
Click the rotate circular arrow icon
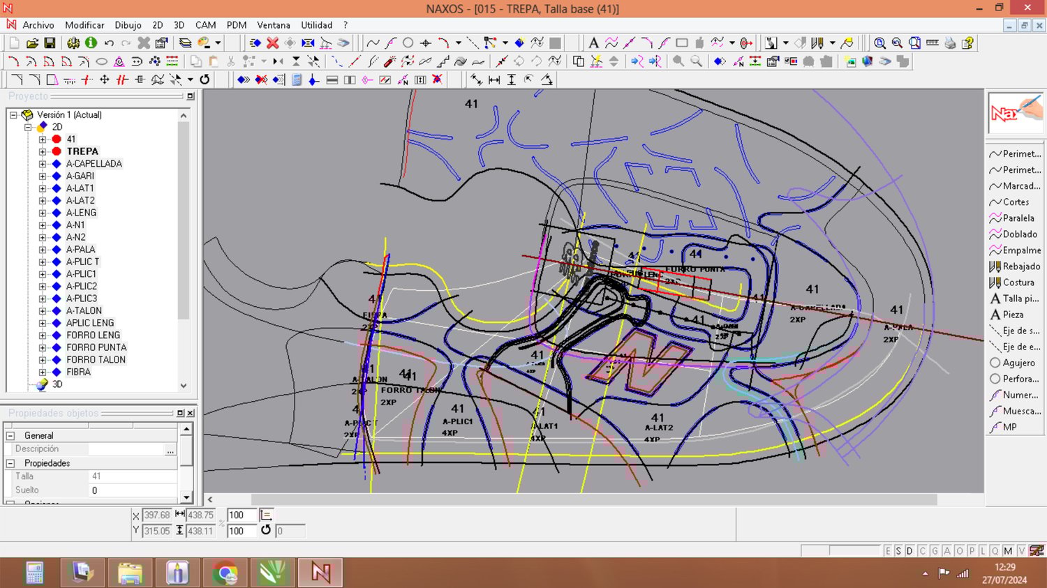tap(205, 80)
